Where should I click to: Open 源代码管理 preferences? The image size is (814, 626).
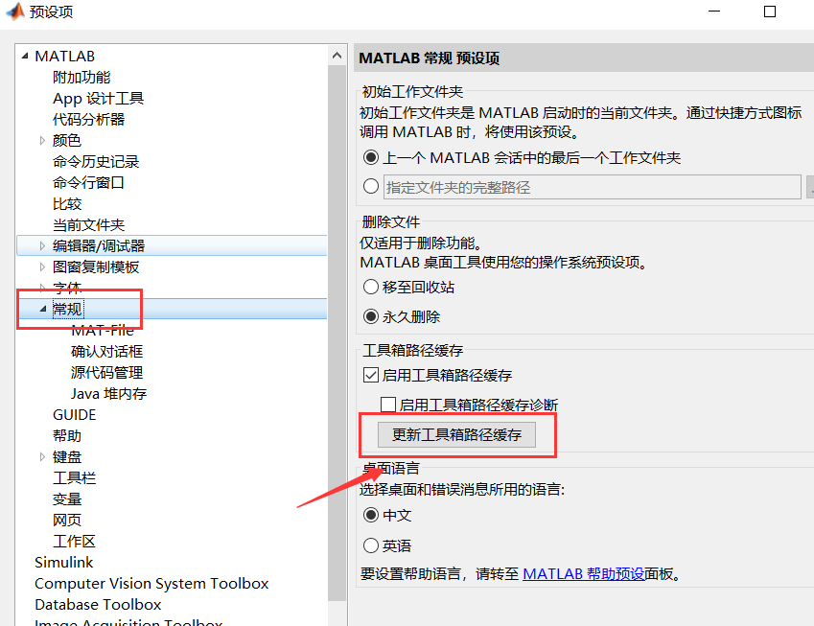(107, 373)
